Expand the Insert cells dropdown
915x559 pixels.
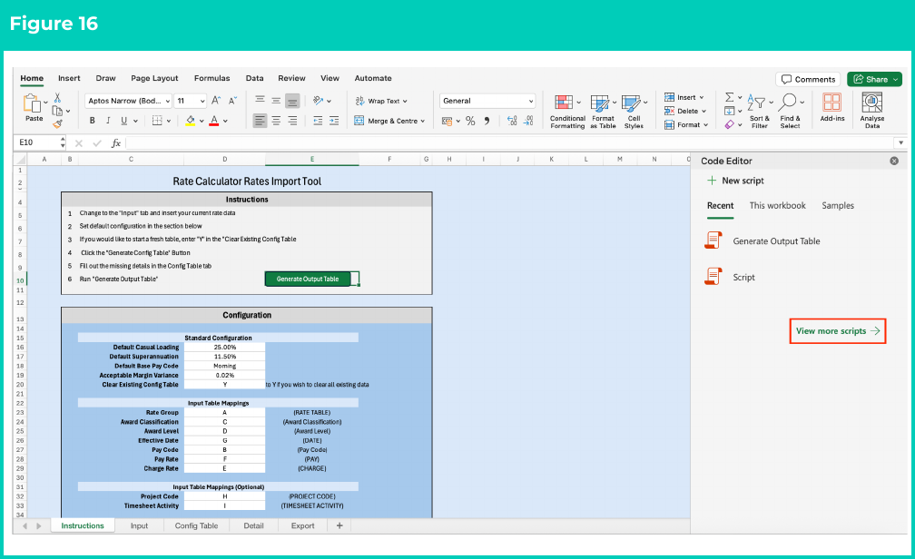(x=702, y=97)
